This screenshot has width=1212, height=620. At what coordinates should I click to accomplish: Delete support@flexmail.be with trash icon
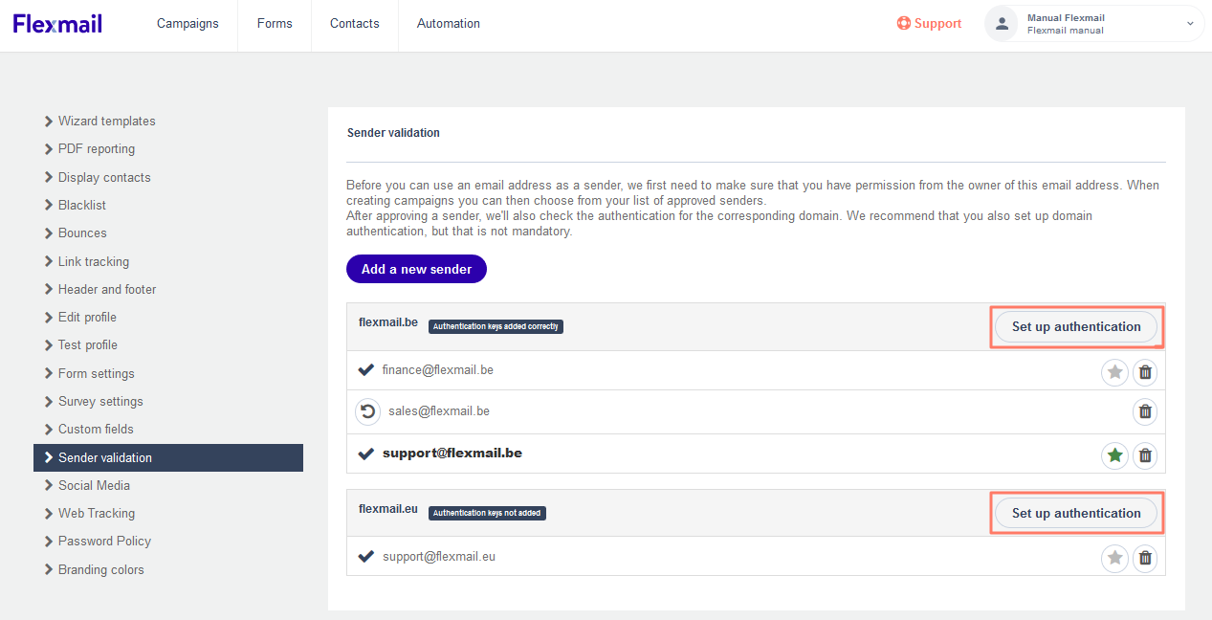tap(1145, 455)
